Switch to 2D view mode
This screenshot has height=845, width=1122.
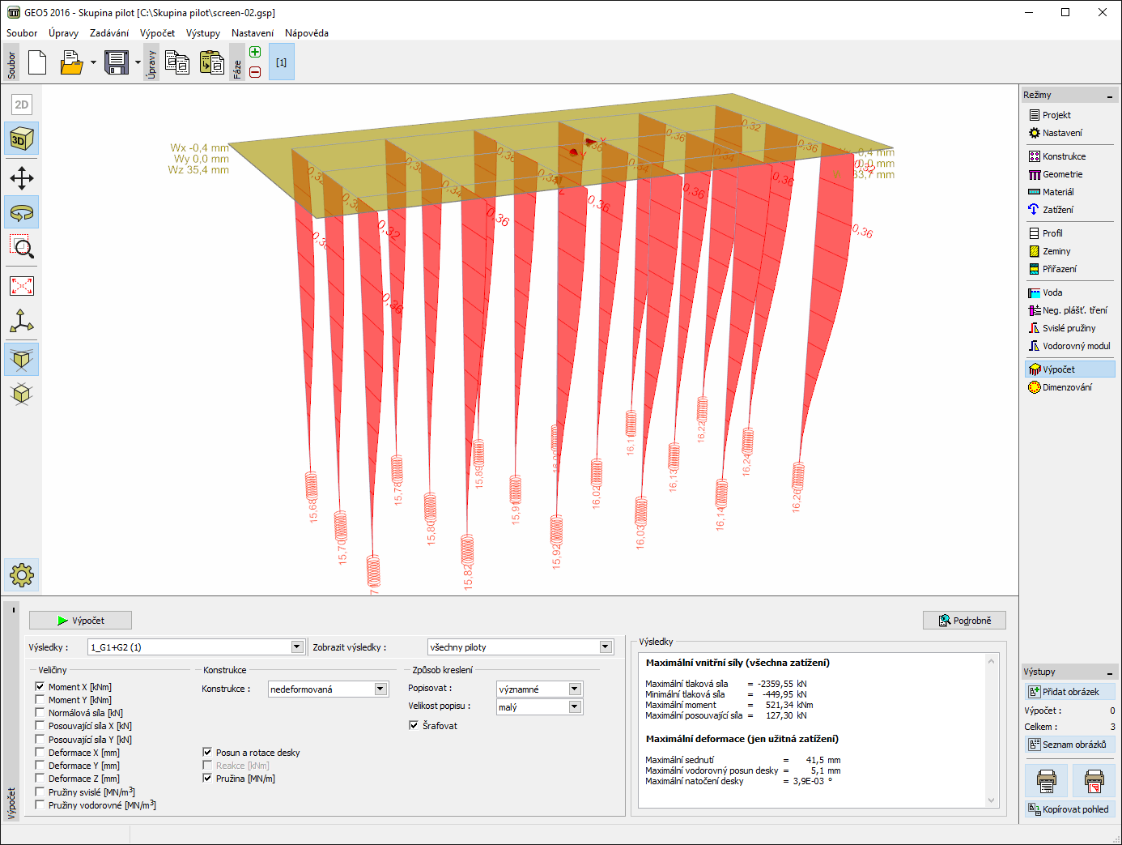[22, 105]
